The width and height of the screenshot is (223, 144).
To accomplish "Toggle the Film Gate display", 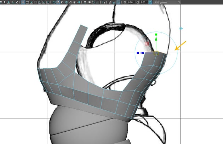I will (x=27, y=2).
